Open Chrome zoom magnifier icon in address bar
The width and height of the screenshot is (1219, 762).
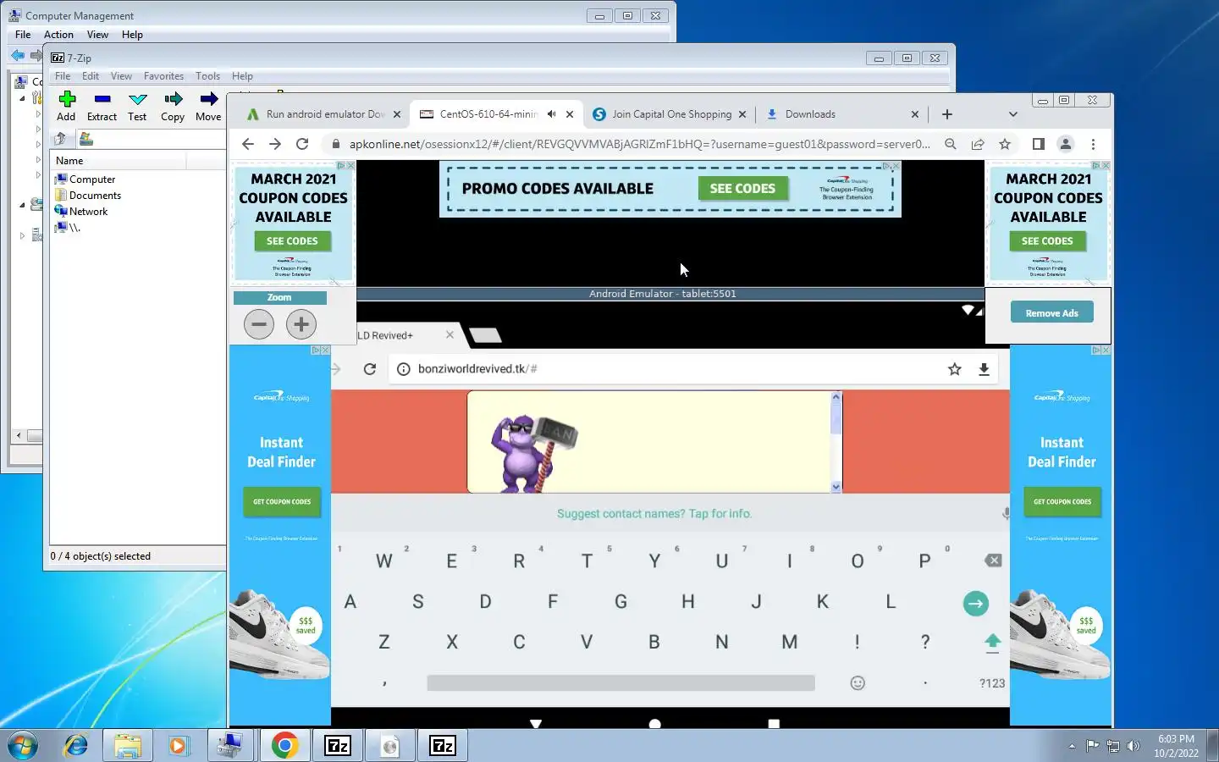click(951, 144)
